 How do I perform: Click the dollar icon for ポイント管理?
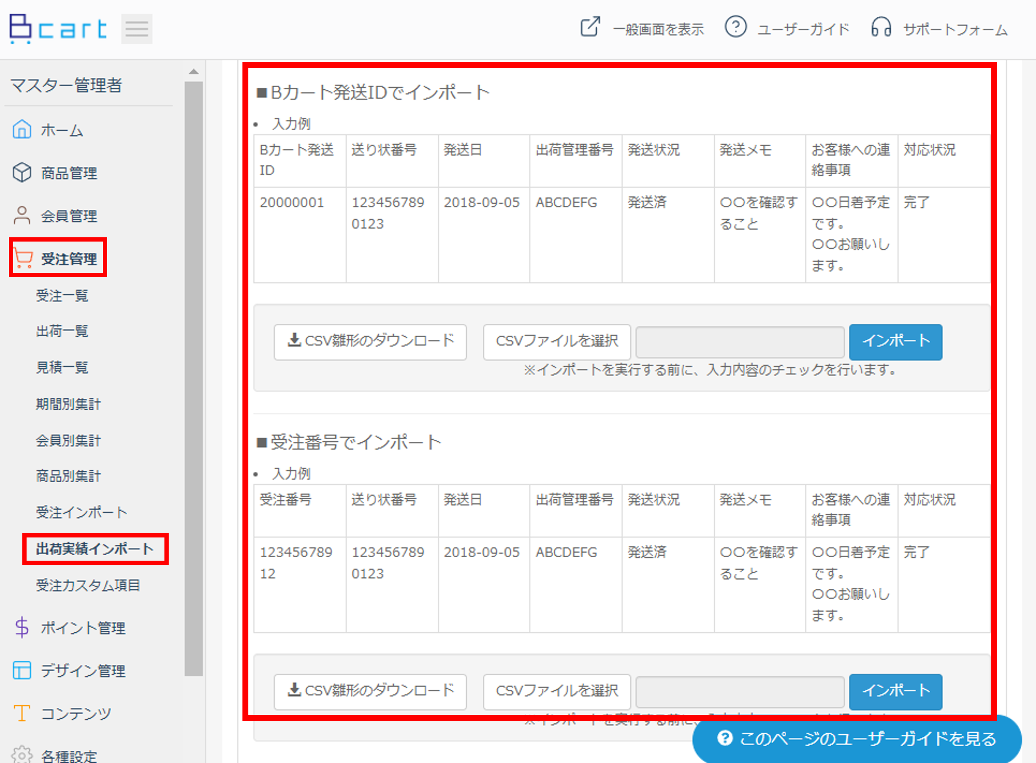(22, 627)
